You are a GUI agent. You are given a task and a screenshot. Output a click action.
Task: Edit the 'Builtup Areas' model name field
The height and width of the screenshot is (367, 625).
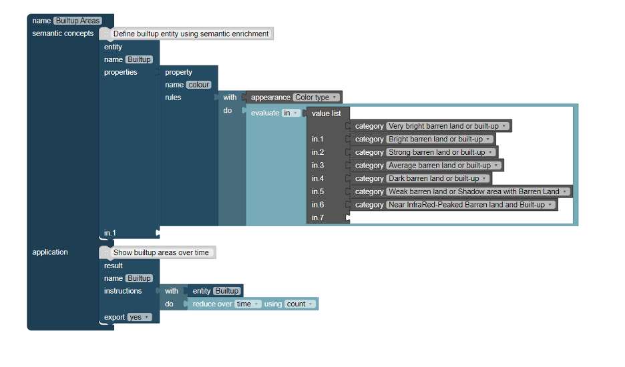pyautogui.click(x=77, y=21)
